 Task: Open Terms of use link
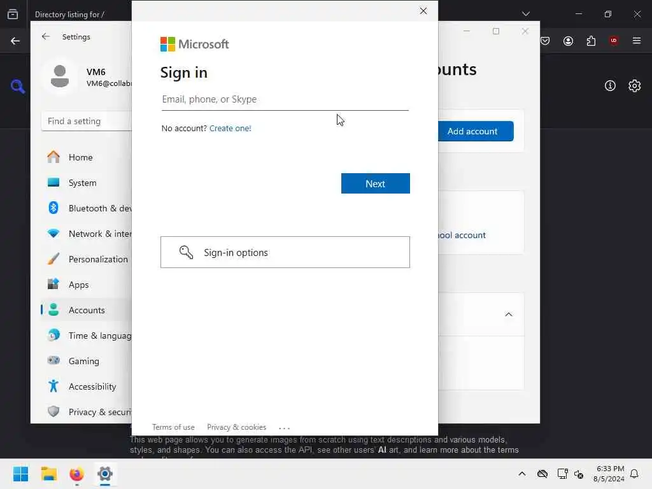173,427
